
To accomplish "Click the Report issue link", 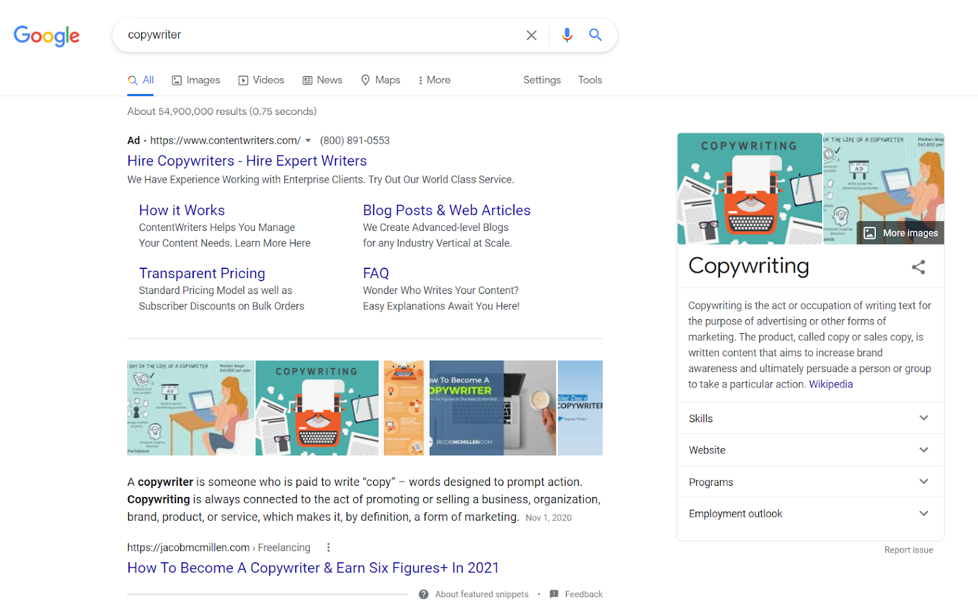I will pyautogui.click(x=908, y=550).
